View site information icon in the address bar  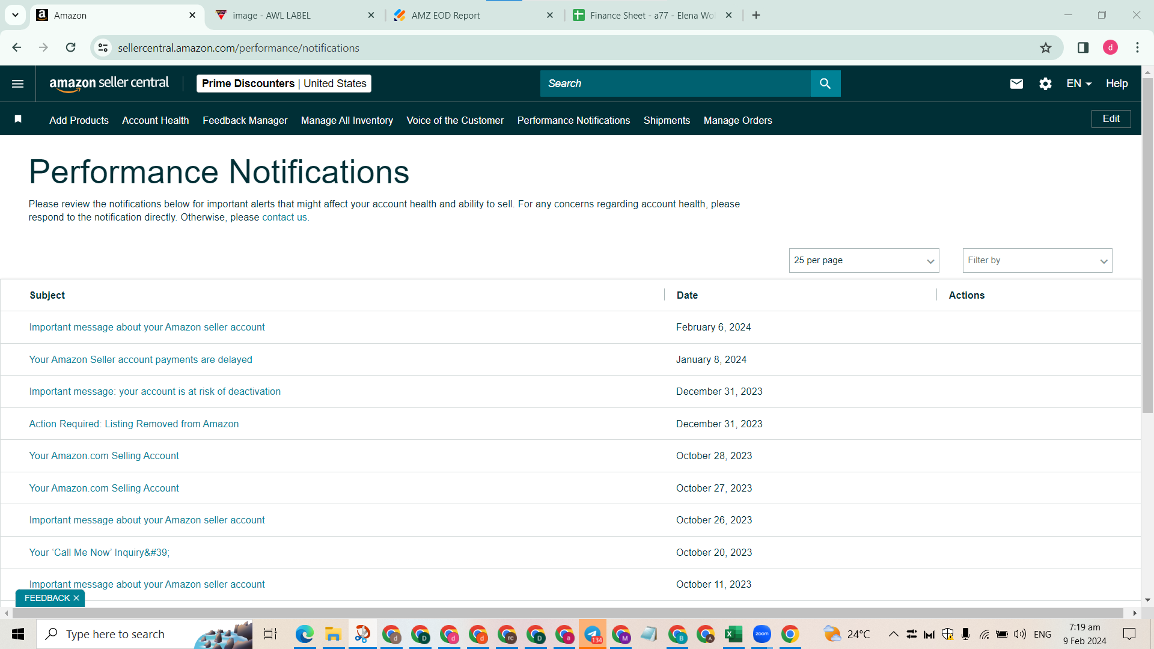pyautogui.click(x=103, y=48)
